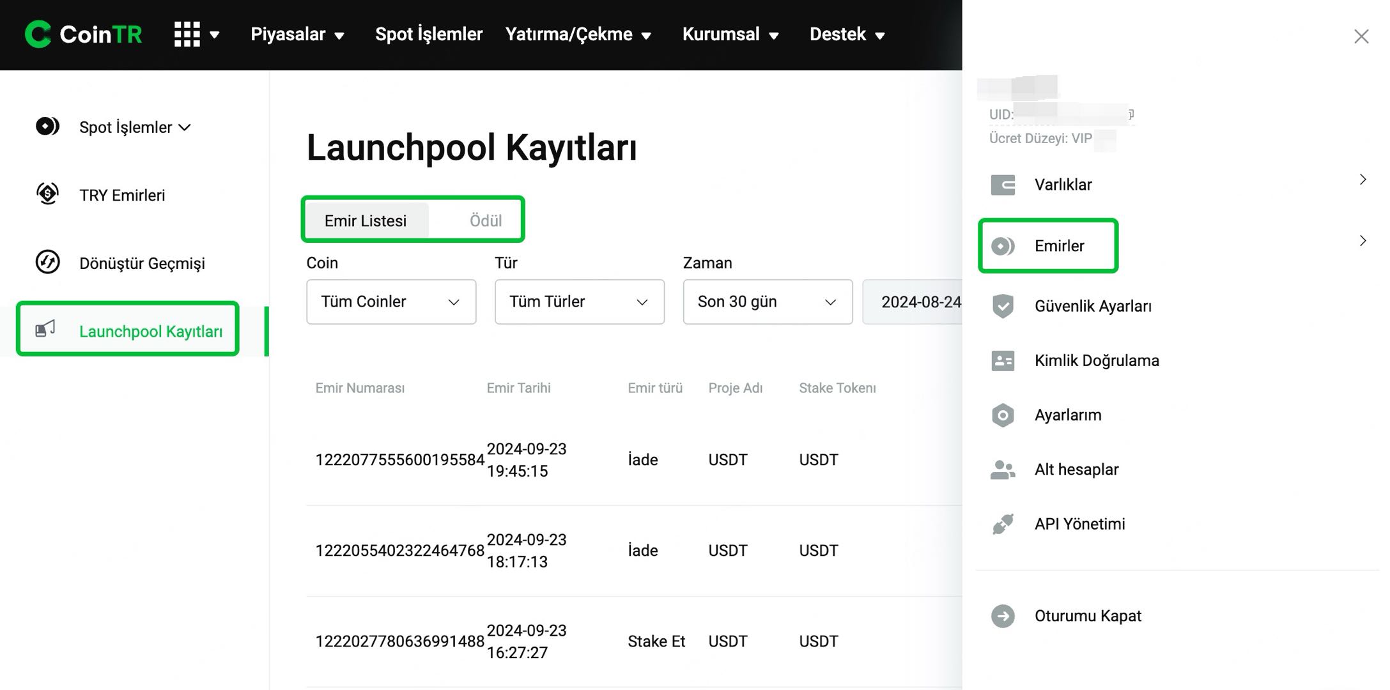Viewport: 1390px width, 690px height.
Task: Click the date 2024-09-23 16:27:27
Action: click(x=527, y=641)
